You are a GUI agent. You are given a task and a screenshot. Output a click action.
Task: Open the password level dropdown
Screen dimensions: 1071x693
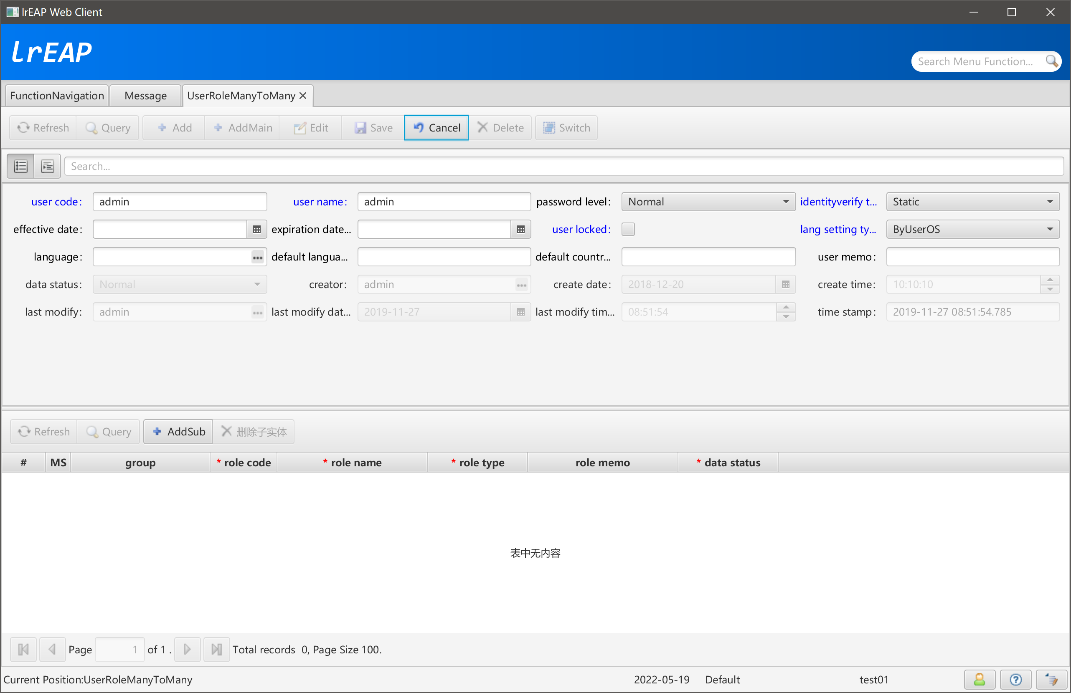point(708,202)
